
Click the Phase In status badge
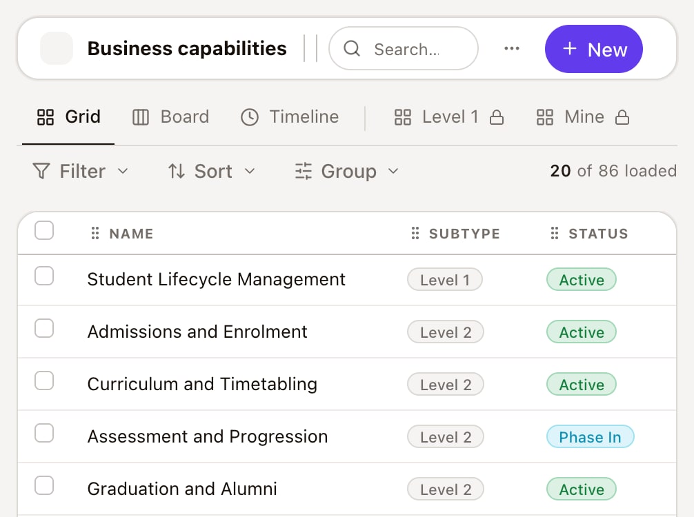[x=591, y=436]
